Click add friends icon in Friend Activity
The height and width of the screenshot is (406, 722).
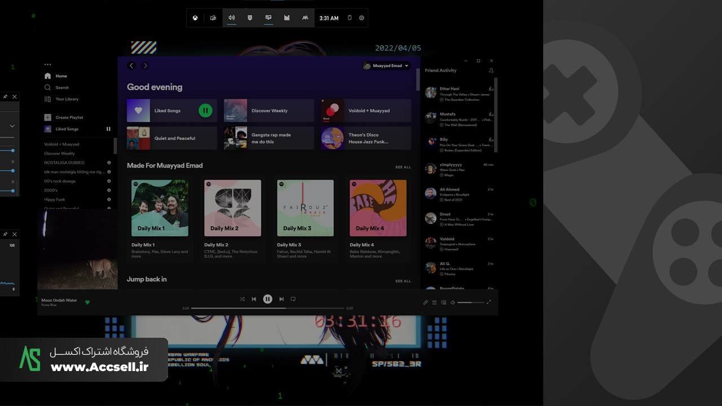pos(491,70)
